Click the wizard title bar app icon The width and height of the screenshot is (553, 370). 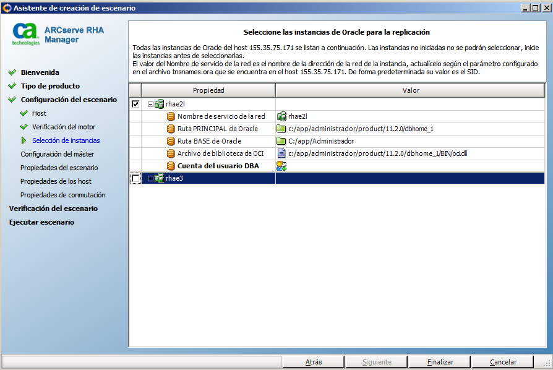(7, 8)
